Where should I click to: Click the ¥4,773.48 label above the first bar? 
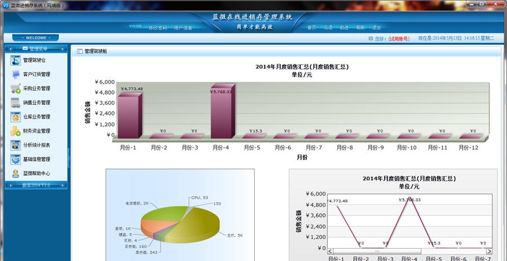[132, 89]
